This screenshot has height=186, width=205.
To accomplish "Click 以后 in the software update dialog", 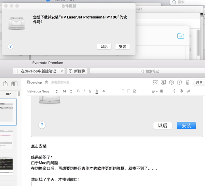I will tap(104, 47).
